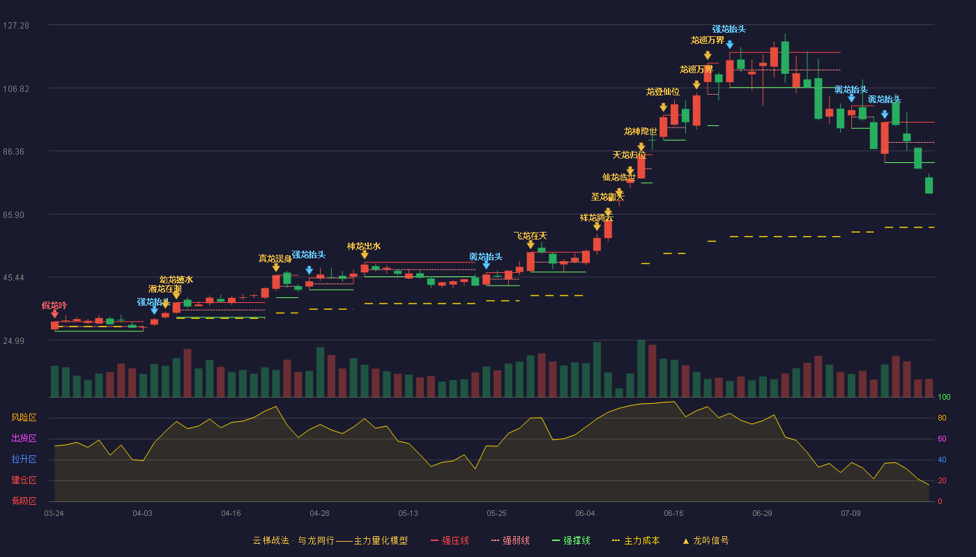
Task: Click the 出货区 zone label
Action: coord(24,439)
